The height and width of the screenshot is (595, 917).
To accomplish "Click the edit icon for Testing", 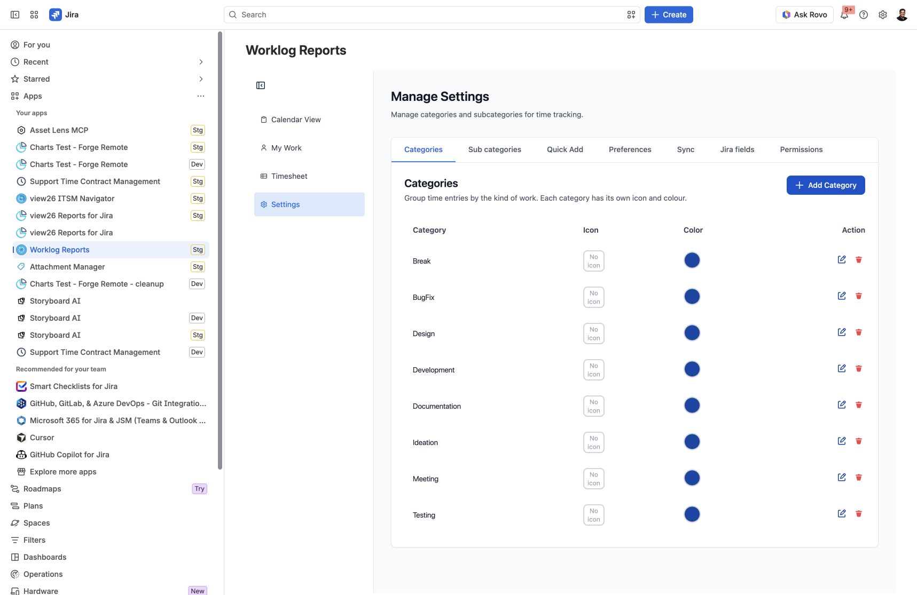I will point(842,513).
